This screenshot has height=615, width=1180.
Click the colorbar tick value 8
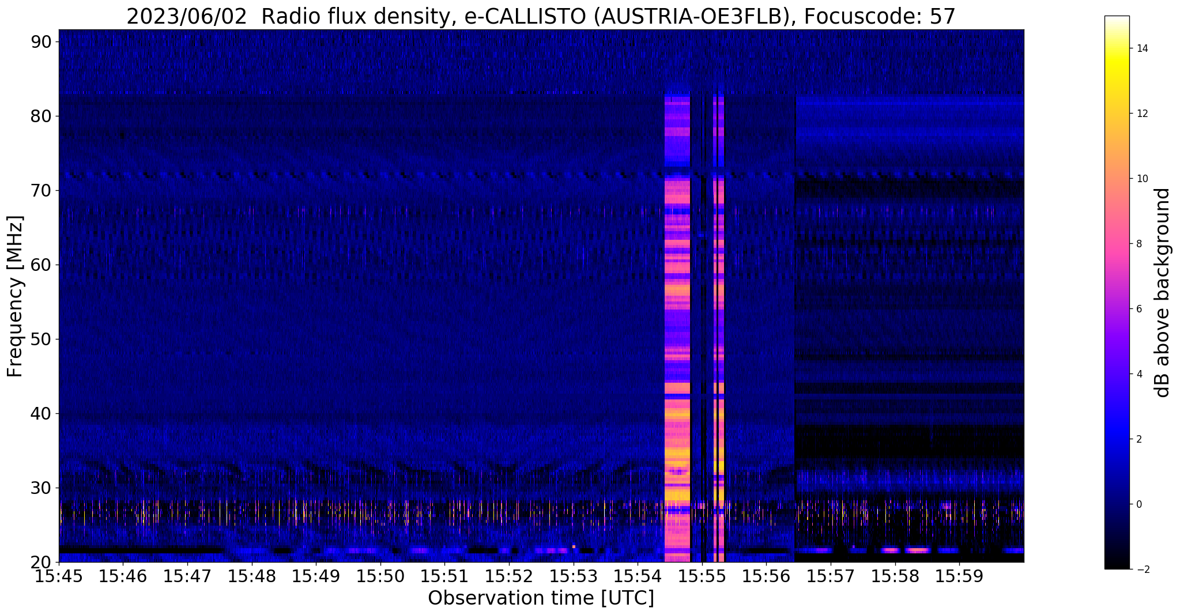[x=1138, y=244]
